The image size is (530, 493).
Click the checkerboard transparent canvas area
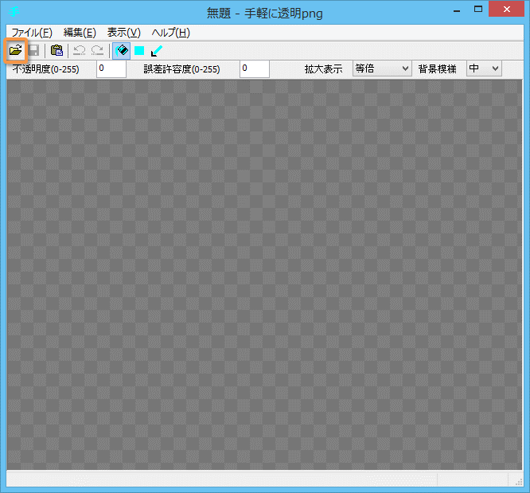click(264, 271)
